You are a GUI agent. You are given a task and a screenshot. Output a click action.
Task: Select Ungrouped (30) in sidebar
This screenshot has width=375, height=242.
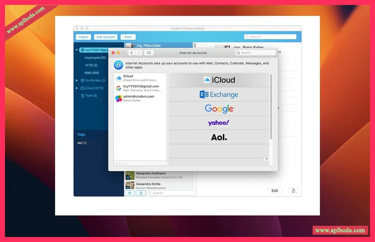point(95,58)
